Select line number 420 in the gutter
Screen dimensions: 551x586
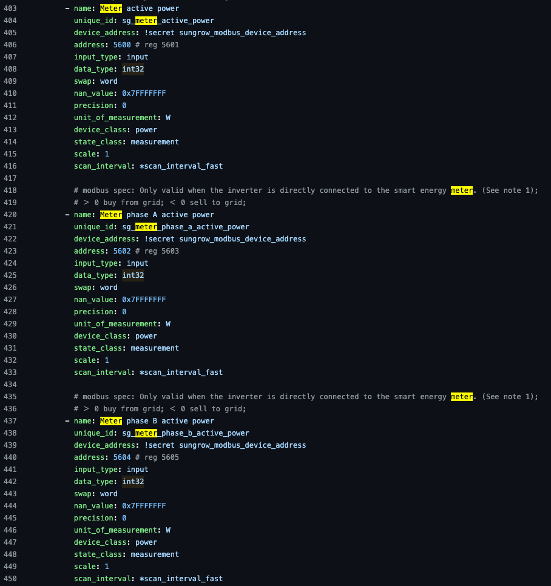pyautogui.click(x=10, y=215)
